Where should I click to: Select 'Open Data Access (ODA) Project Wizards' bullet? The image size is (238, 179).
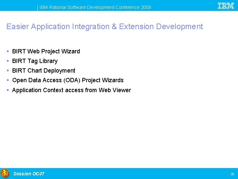tap(68, 80)
